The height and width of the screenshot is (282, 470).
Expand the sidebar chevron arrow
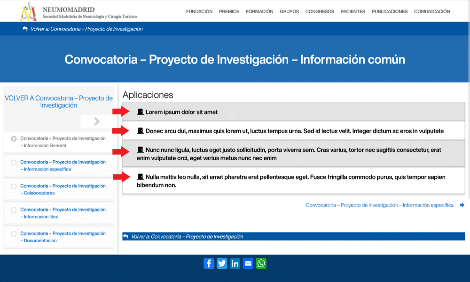pos(97,121)
